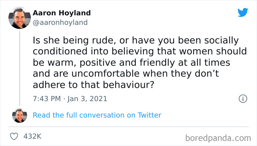Click the Twitter bird logo
The height and width of the screenshot is (146, 257).
tap(243, 12)
